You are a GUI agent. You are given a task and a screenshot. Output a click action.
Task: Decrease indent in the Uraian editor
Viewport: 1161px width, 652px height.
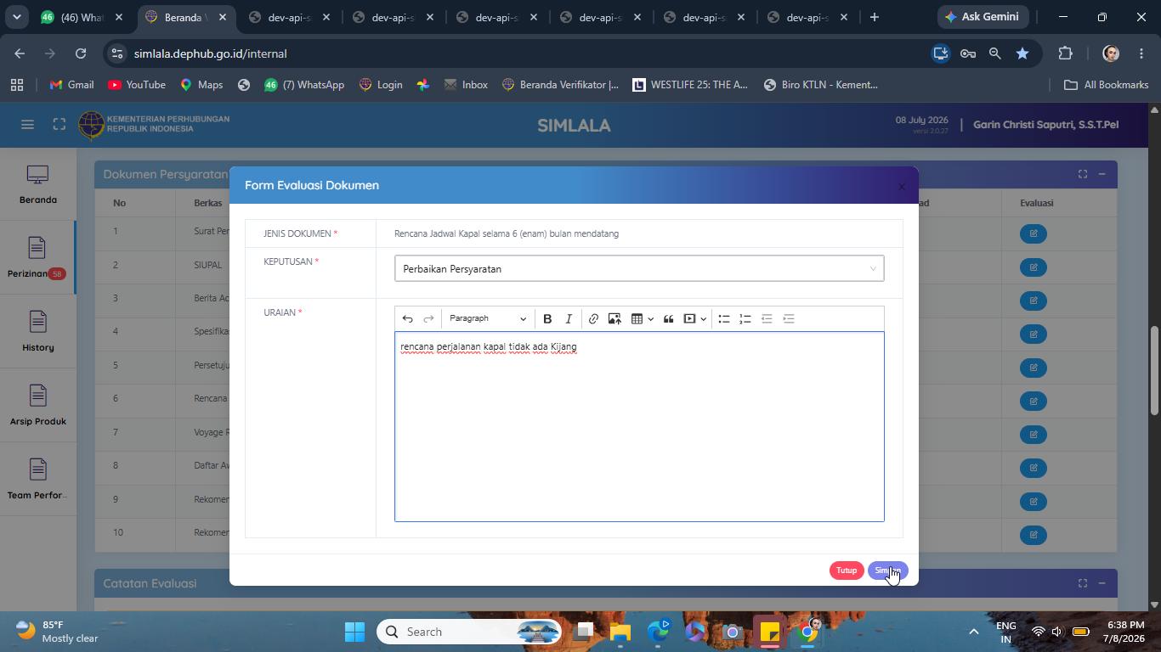[767, 319]
